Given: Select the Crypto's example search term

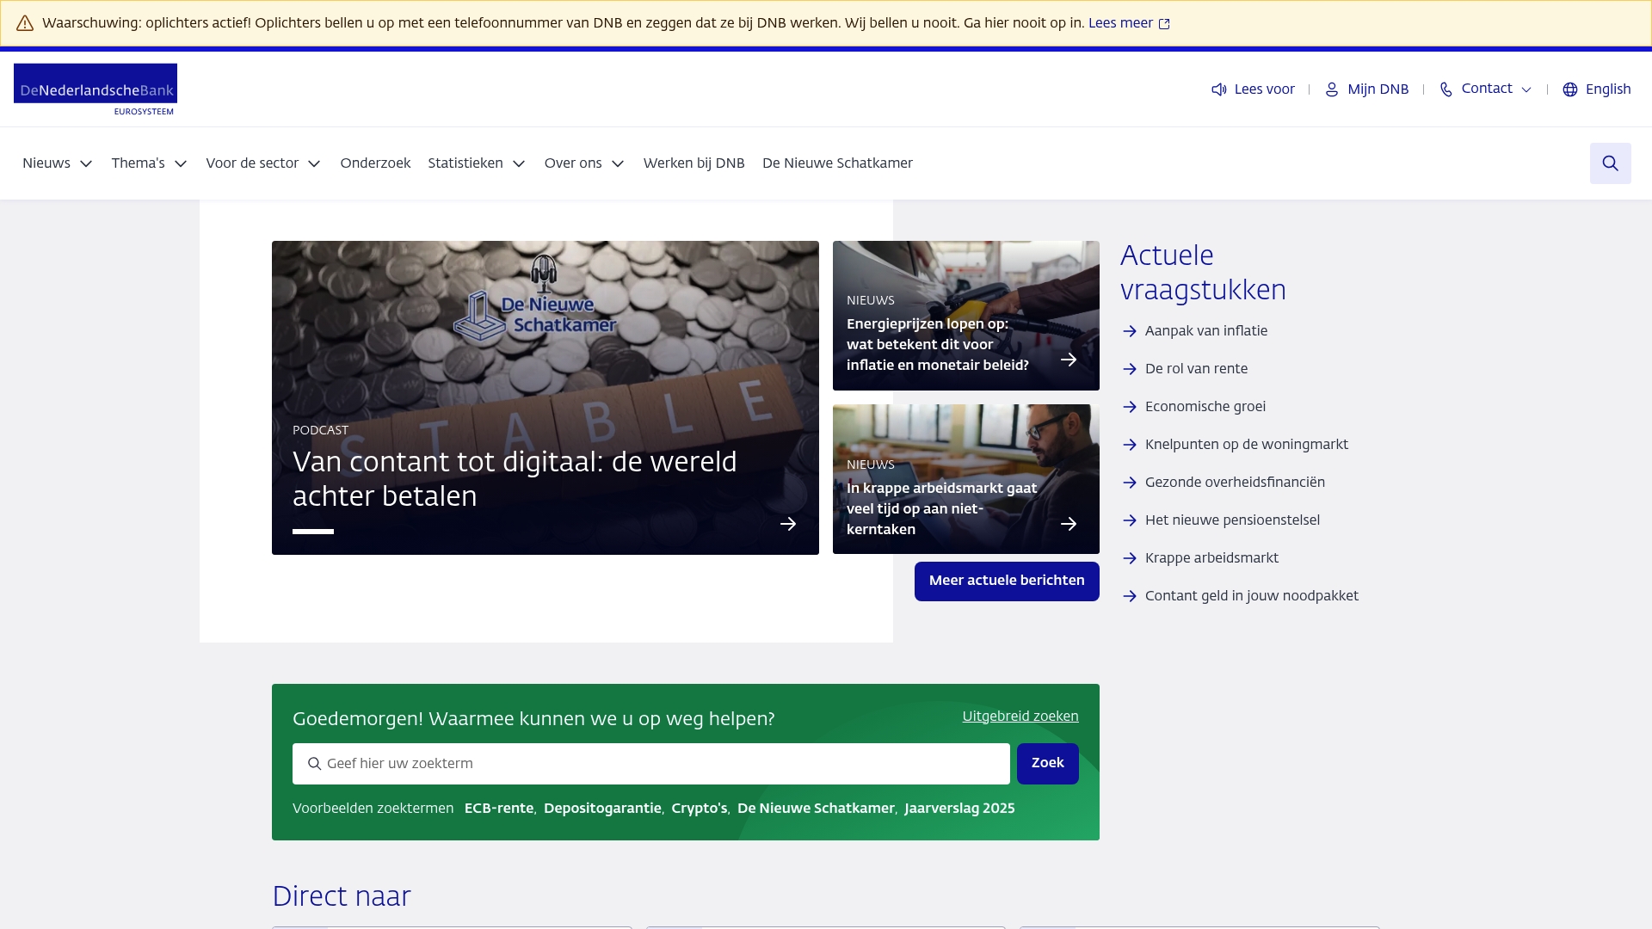Looking at the screenshot, I should (x=699, y=809).
